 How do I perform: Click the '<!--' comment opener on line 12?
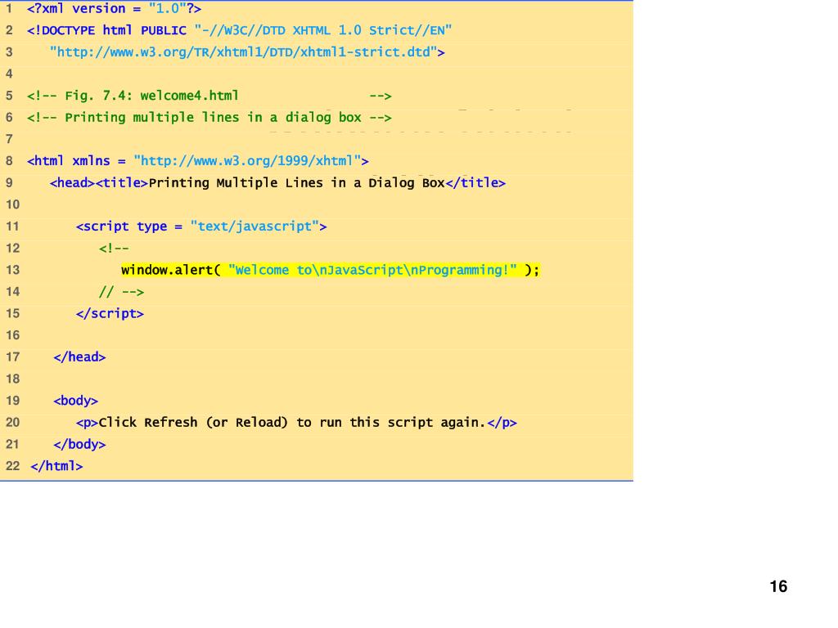(x=114, y=249)
